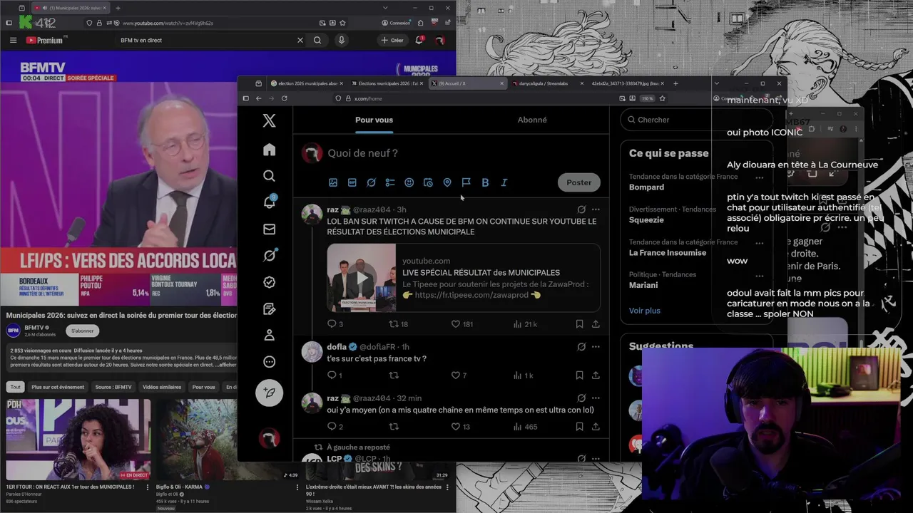Open the X profile person icon
The image size is (913, 513).
pos(269,335)
